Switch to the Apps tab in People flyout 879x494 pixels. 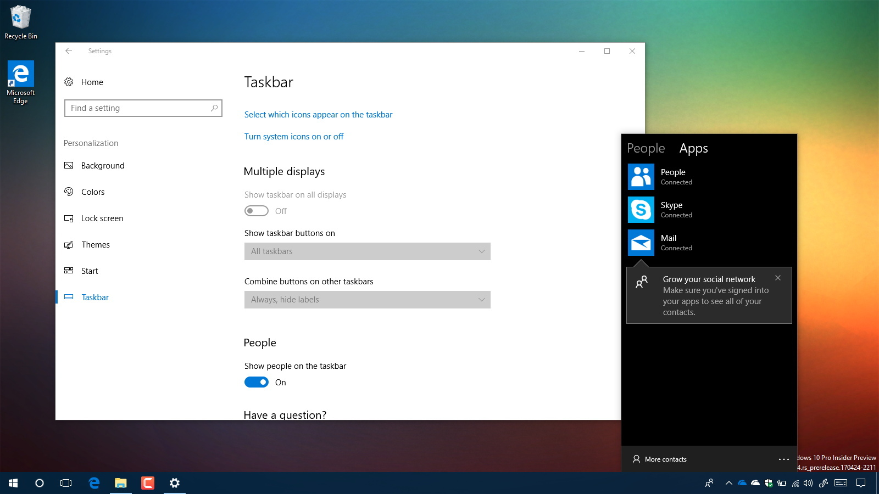coord(693,148)
